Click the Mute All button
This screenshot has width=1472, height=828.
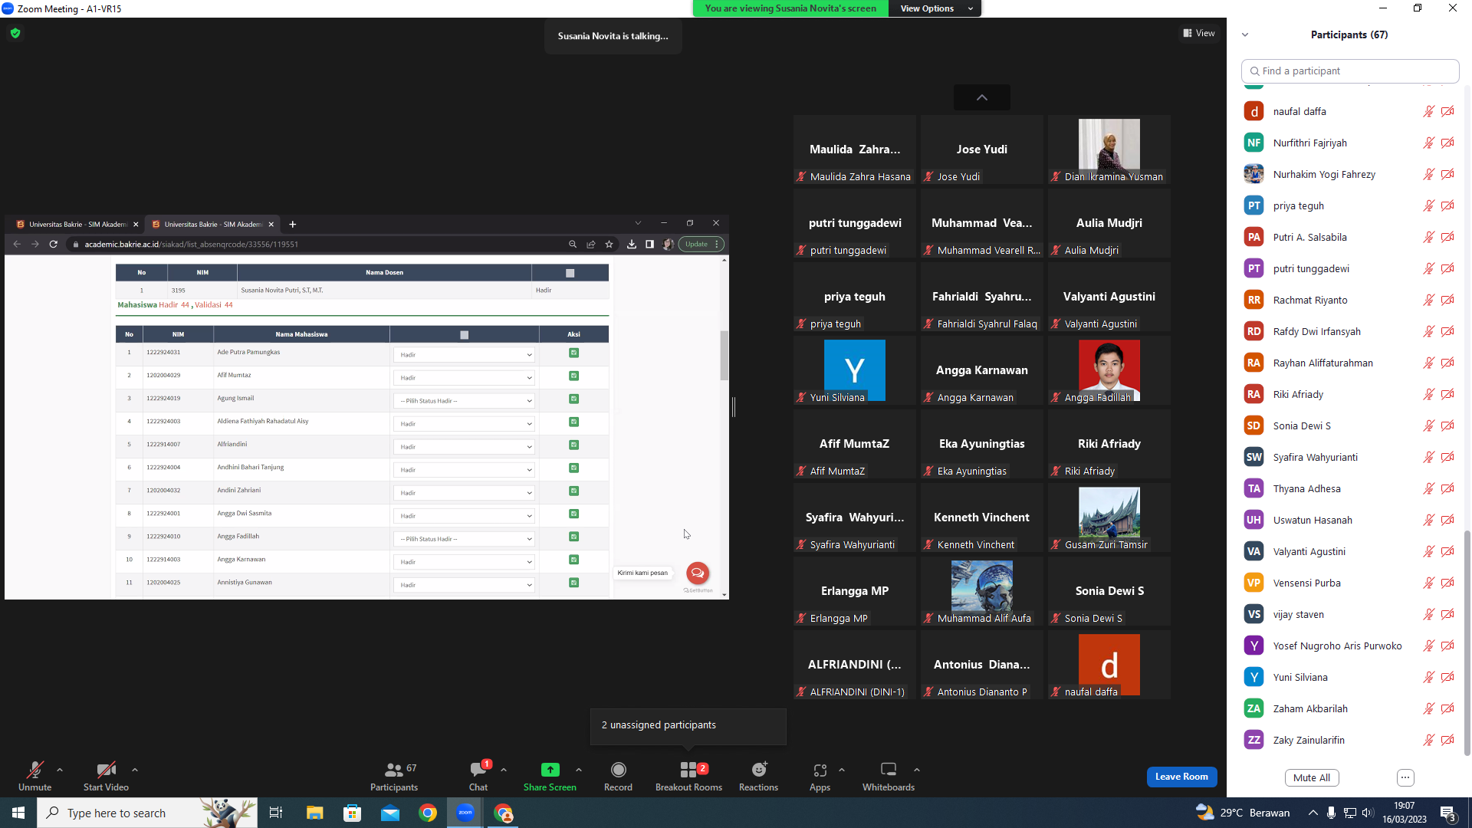coord(1312,777)
